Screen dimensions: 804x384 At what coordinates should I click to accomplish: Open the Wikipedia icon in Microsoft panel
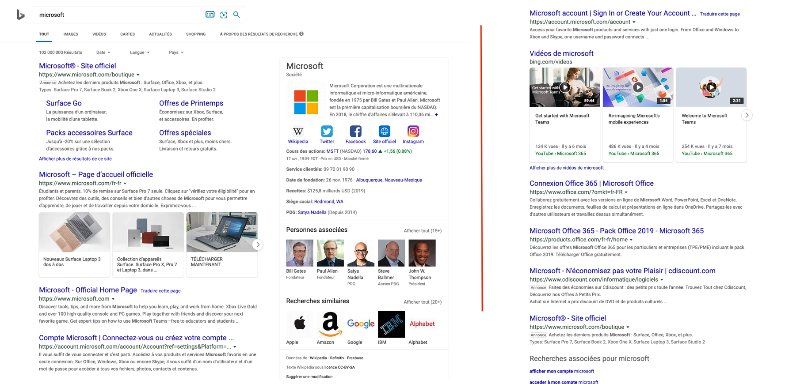pos(298,131)
